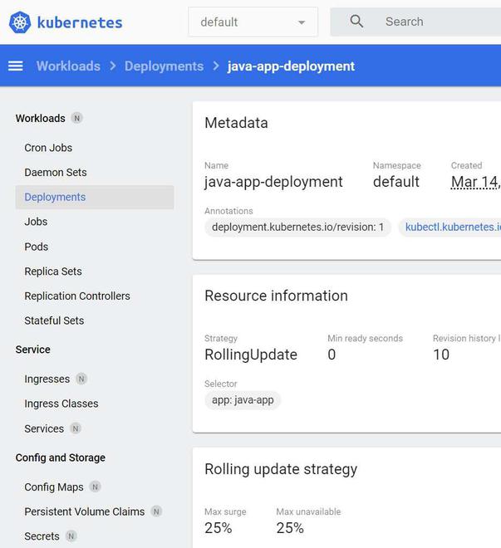Open Pods from the sidebar
This screenshot has width=501, height=548.
37,247
